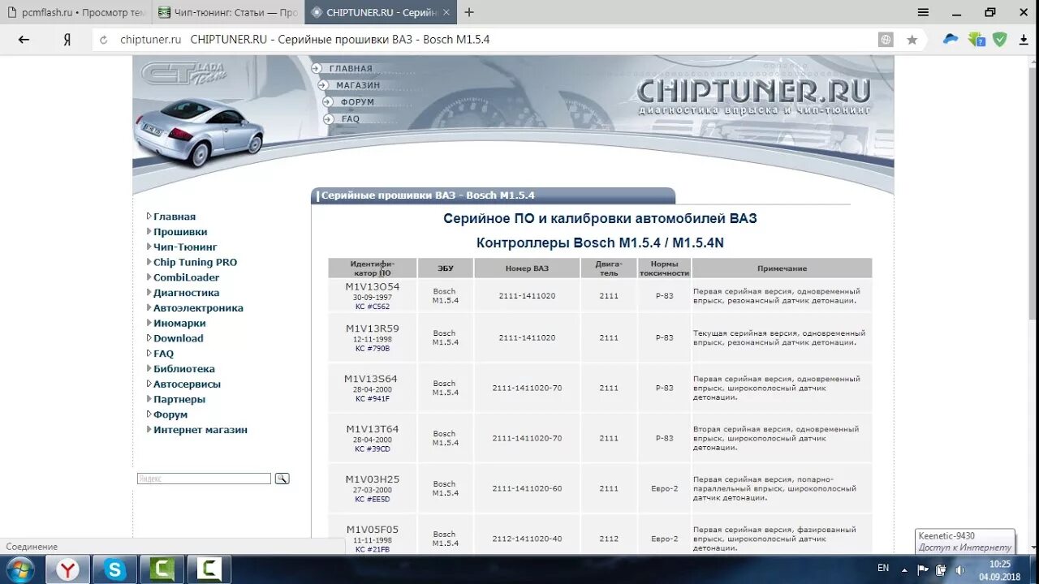The height and width of the screenshot is (584, 1039).
Task: Open Чип-Тюнинг in the left sidebar
Action: pyautogui.click(x=185, y=247)
